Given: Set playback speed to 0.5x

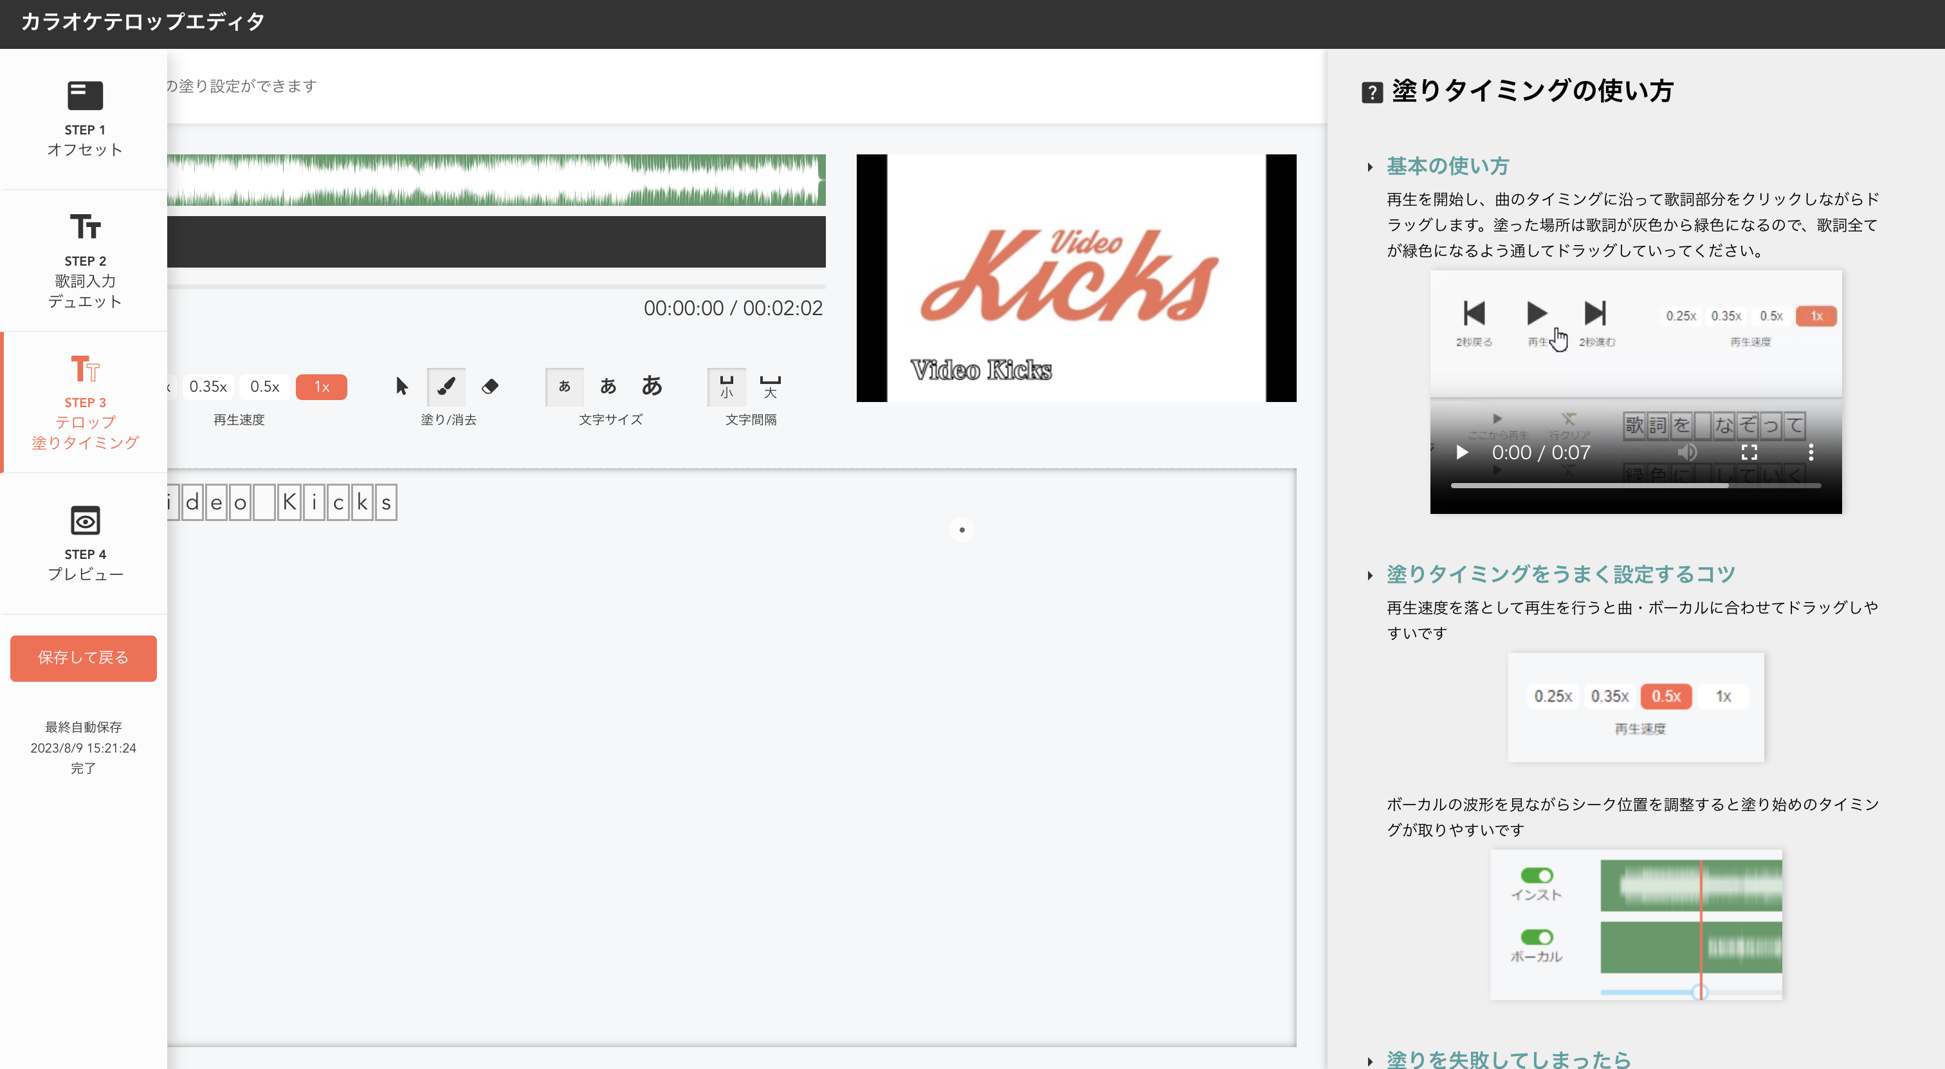Looking at the screenshot, I should (x=264, y=387).
